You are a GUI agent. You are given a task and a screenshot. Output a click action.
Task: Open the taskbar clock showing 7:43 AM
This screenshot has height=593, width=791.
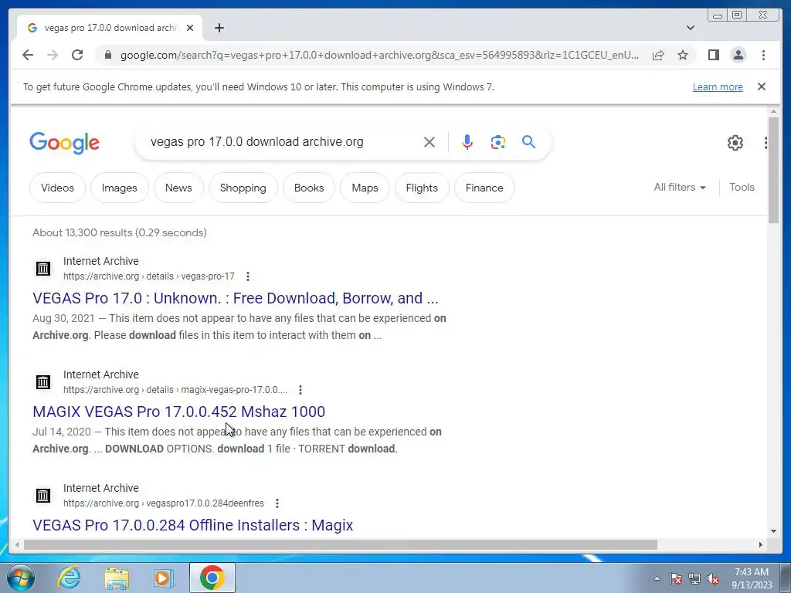[x=752, y=578]
